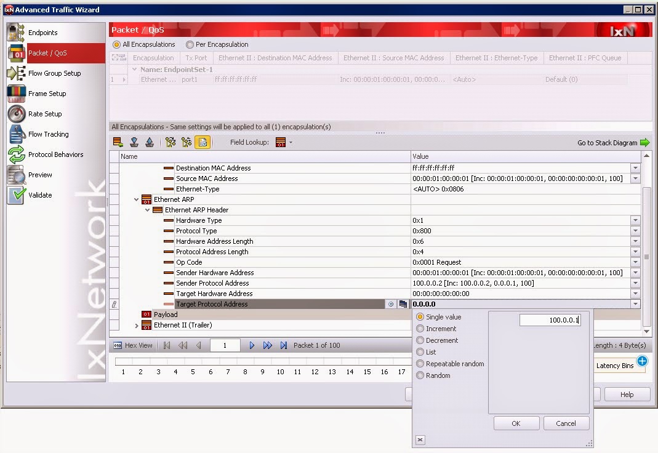Choose the Increment option for the field
658x453 pixels.
(x=419, y=329)
